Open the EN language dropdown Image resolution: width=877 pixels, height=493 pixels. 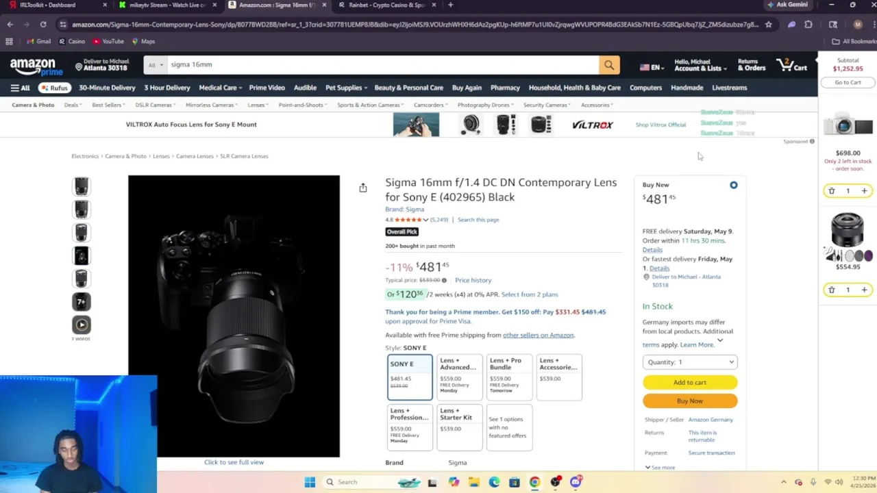pos(651,67)
